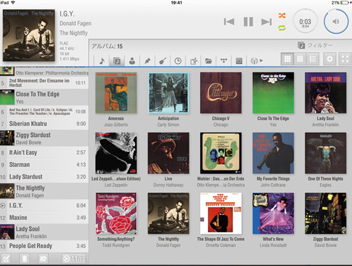Viewport: 352px width, 266px height.
Task: Open Donny Hathaway Live album
Action: point(169,153)
